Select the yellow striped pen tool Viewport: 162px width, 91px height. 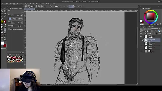coord(2,22)
